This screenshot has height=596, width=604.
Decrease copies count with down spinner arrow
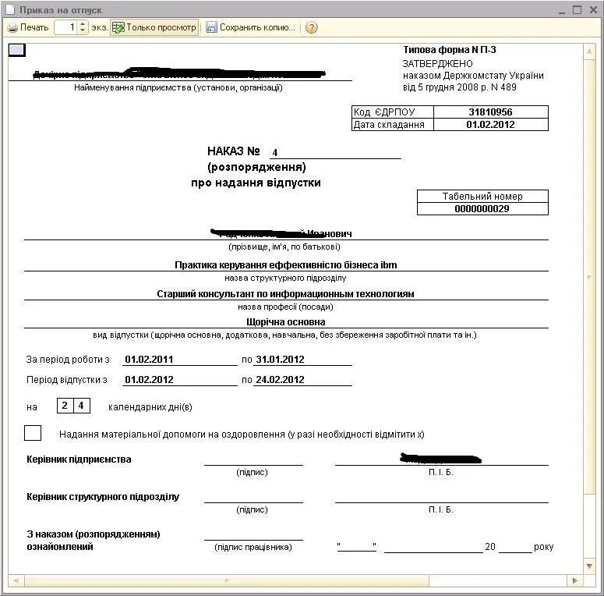tap(83, 31)
